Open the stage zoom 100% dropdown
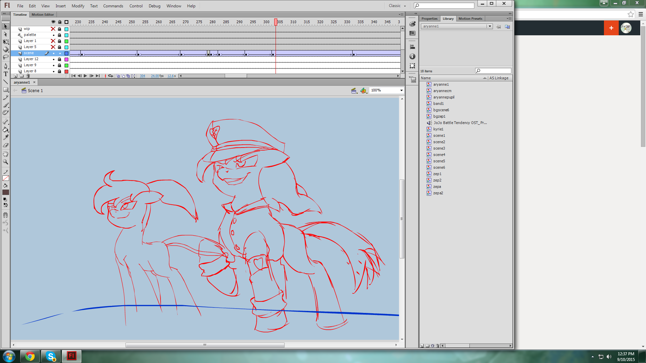Viewport: 646px width, 363px height. (401, 90)
